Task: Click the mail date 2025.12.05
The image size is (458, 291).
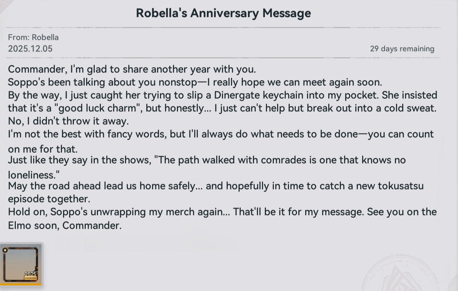Action: point(30,49)
